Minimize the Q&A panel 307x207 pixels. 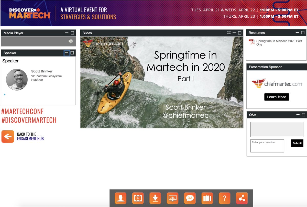pos(298,115)
